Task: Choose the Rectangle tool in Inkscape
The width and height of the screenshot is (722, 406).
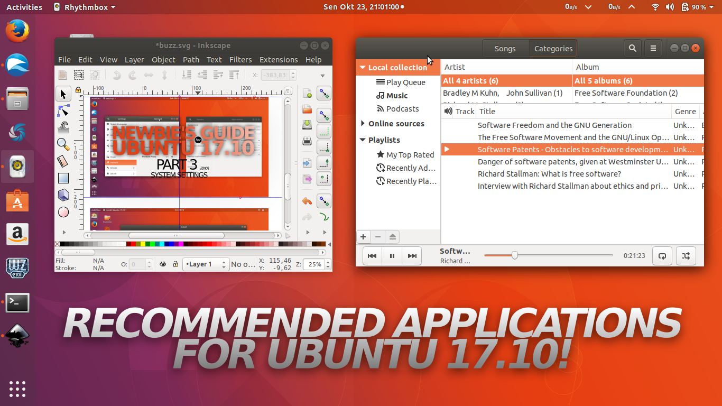Action: point(63,178)
